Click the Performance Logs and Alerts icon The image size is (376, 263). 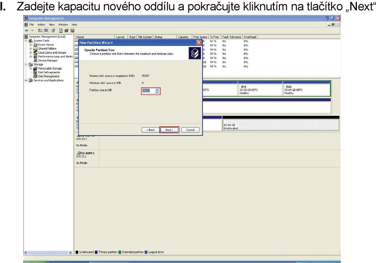36,56
